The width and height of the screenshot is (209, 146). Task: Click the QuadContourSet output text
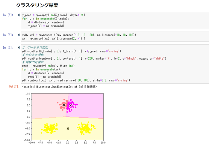tap(60, 87)
